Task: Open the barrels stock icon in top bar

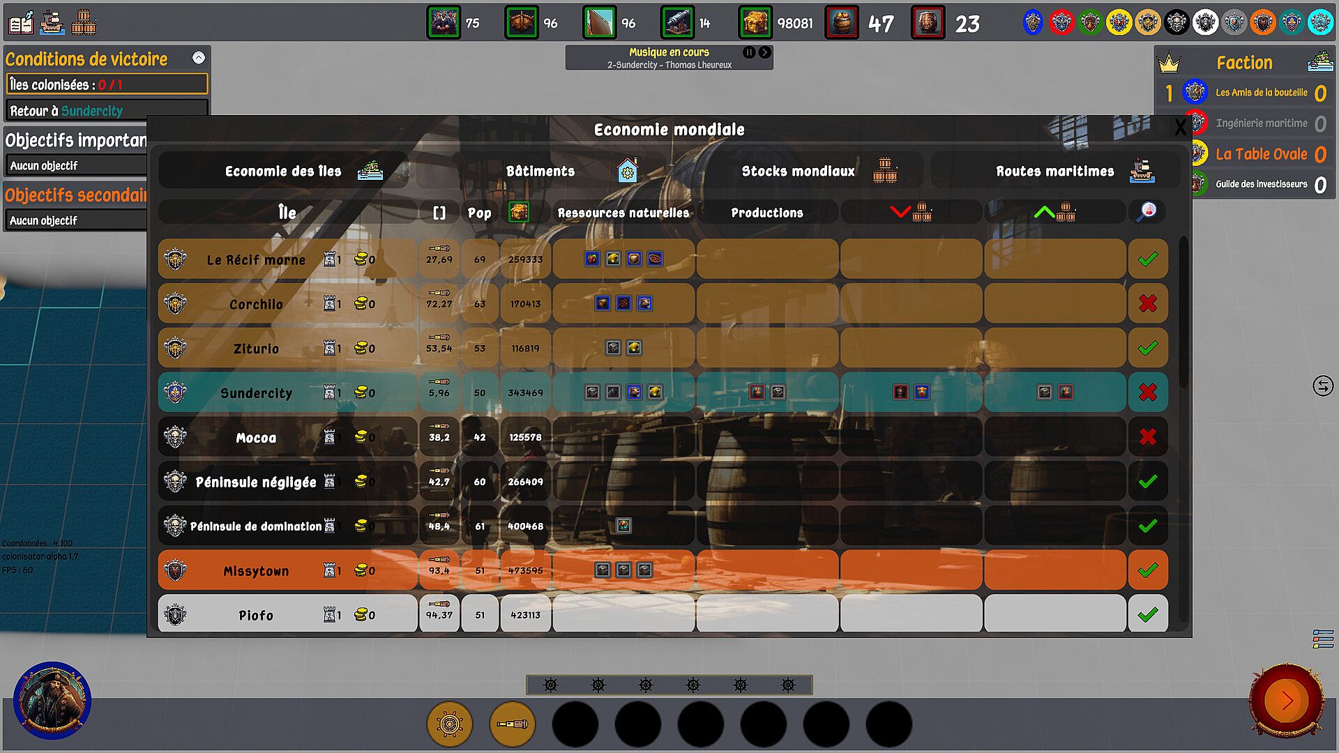Action: click(x=83, y=23)
